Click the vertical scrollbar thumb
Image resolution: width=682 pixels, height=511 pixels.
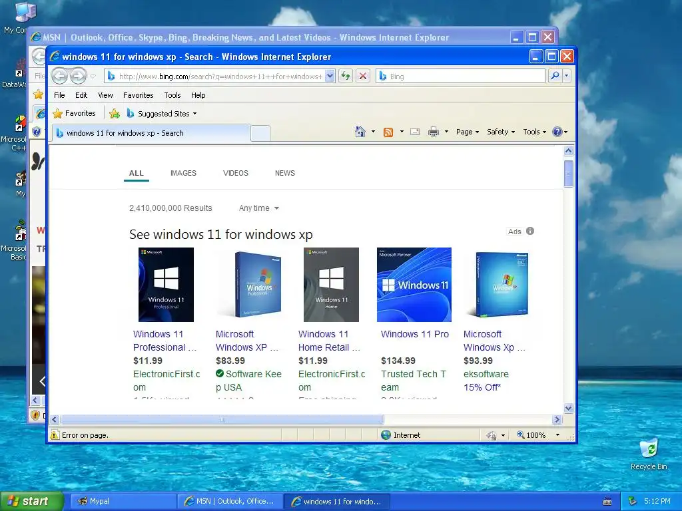point(569,174)
